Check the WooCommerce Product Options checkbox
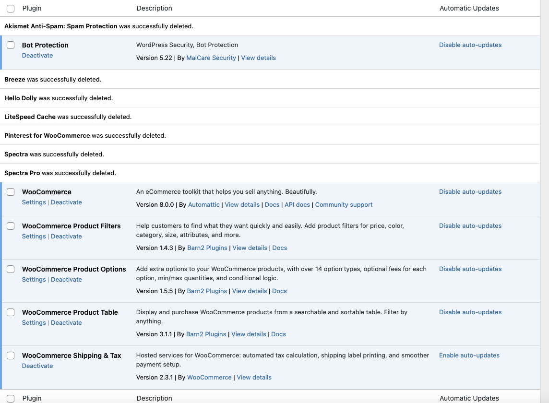549x403 pixels. [x=11, y=269]
